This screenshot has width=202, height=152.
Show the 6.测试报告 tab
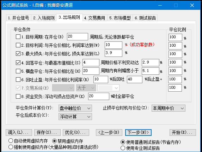coord(145,18)
